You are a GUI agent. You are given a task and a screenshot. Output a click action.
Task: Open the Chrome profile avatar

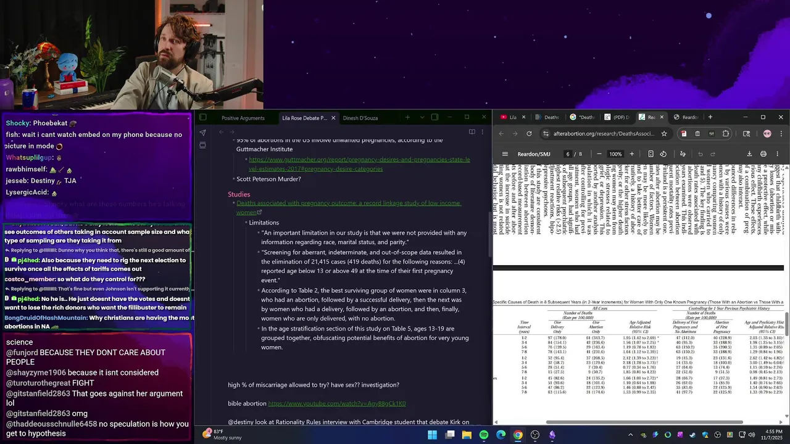coord(767,133)
